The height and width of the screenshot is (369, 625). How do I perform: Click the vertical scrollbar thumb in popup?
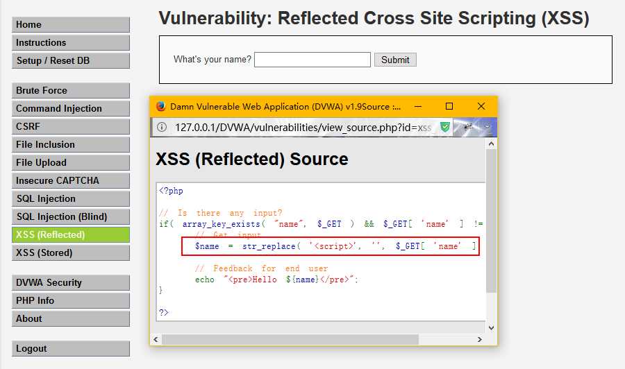[491, 221]
